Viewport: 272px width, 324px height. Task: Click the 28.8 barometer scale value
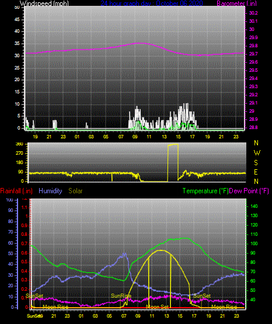pyautogui.click(x=253, y=127)
